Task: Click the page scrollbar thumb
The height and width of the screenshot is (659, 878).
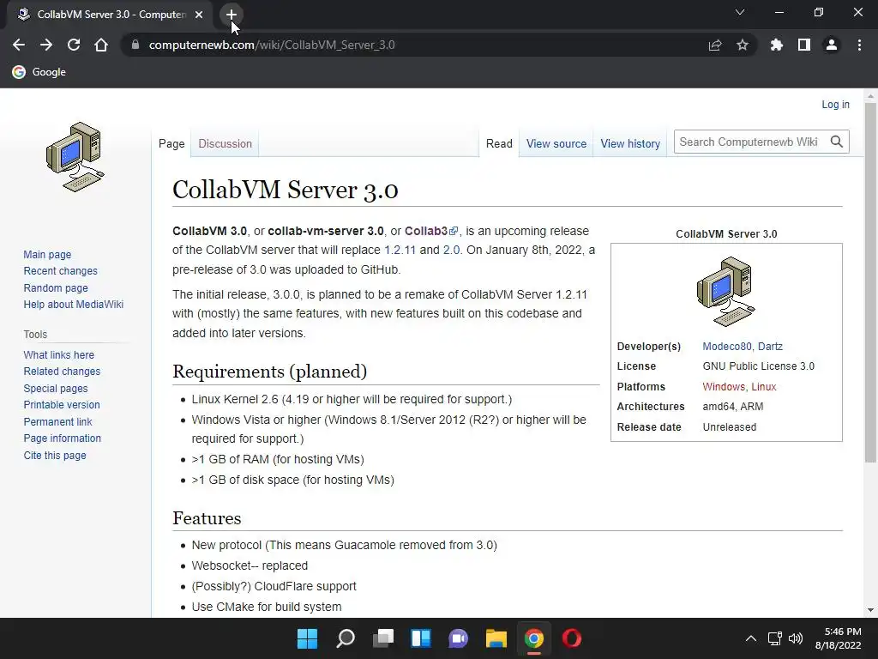Action: point(870,281)
